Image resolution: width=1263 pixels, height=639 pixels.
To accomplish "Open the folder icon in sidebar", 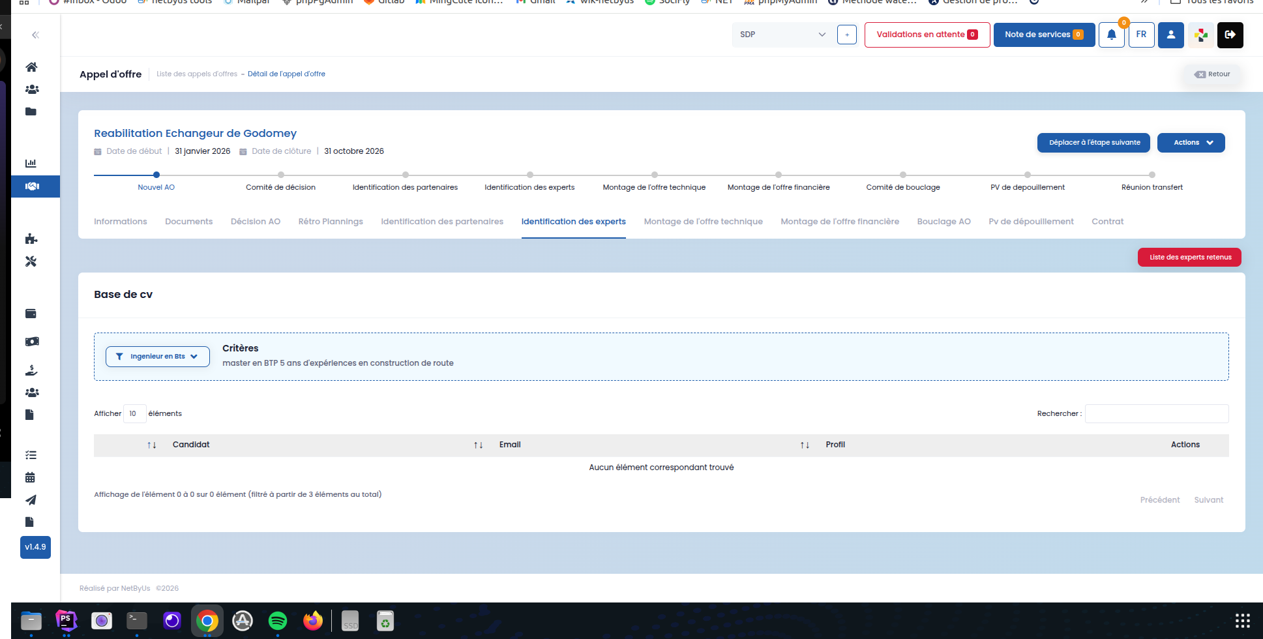I will [x=31, y=111].
